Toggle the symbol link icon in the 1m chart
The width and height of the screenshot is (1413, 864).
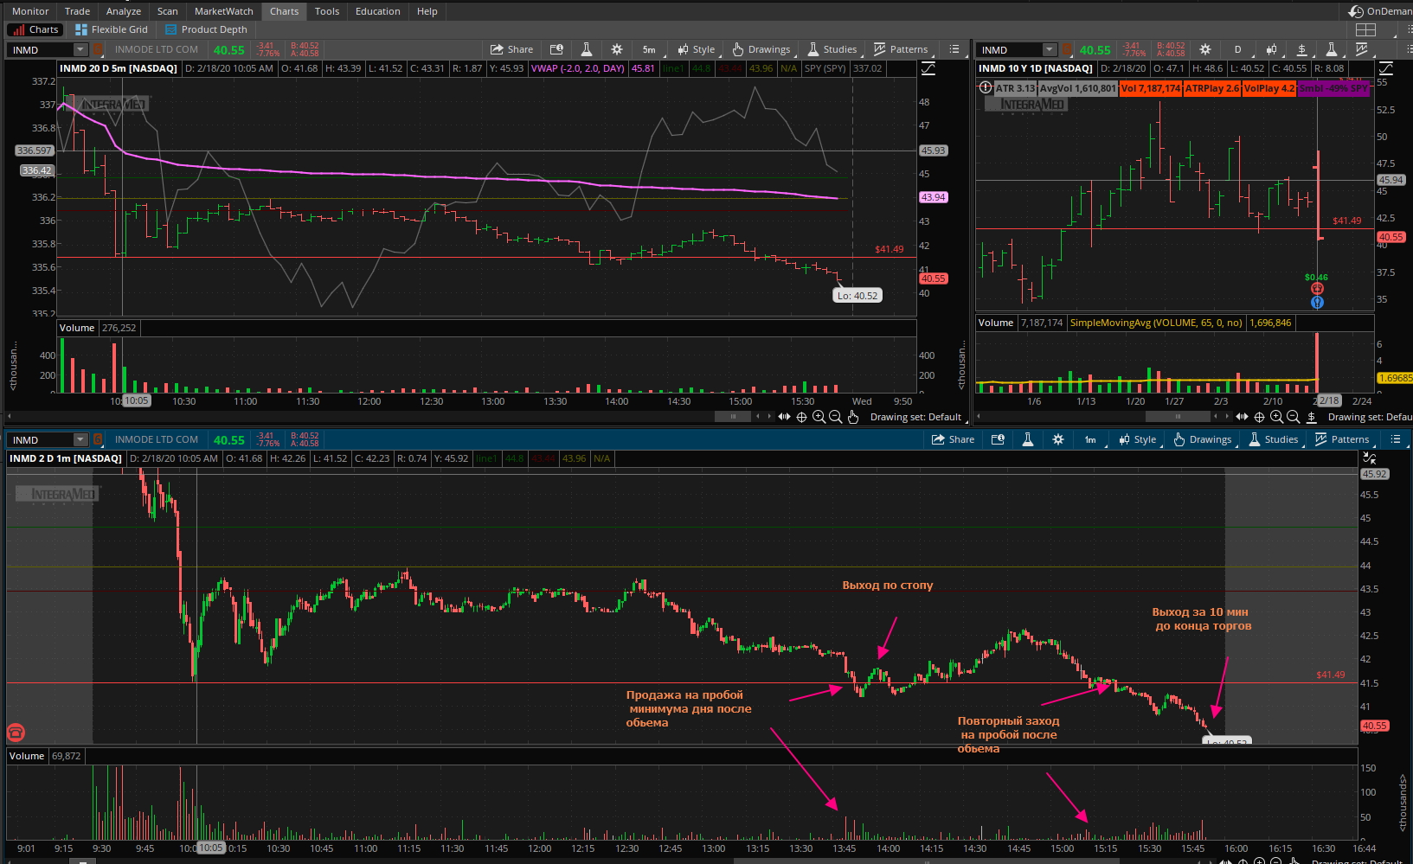[98, 440]
